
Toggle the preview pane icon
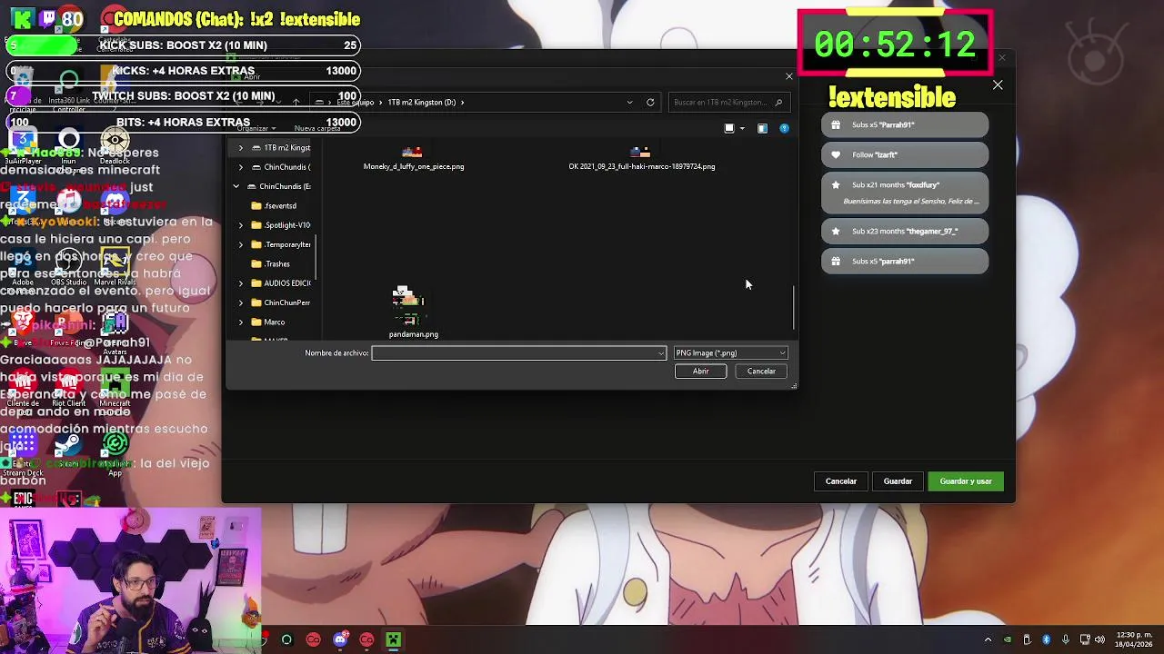[x=762, y=128]
